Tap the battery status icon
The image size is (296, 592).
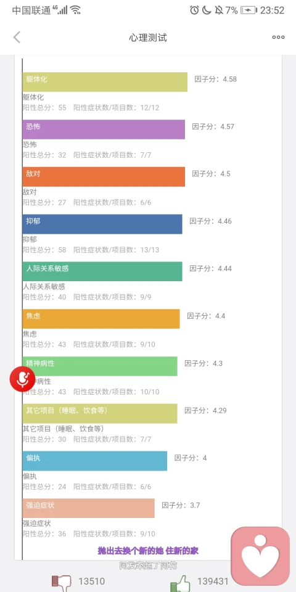coord(249,10)
